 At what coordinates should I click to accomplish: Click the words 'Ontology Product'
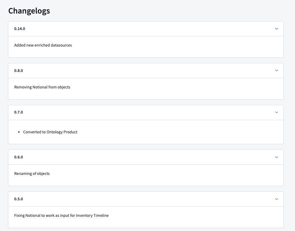[x=62, y=132]
